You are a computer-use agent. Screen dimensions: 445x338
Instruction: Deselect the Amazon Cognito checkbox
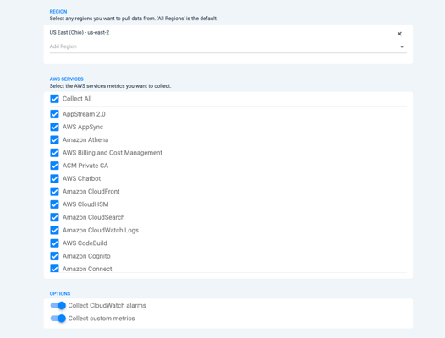[54, 256]
